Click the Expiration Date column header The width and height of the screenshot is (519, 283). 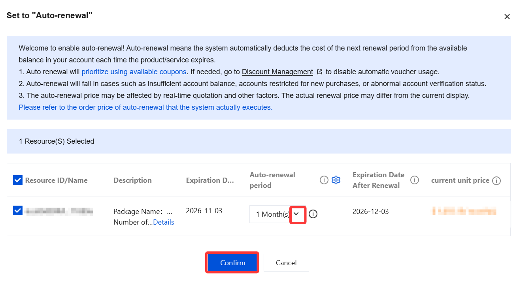(210, 180)
